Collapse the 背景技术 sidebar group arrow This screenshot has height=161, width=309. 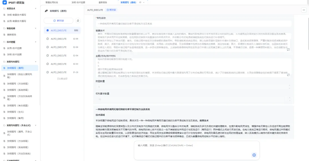(x=36, y=9)
